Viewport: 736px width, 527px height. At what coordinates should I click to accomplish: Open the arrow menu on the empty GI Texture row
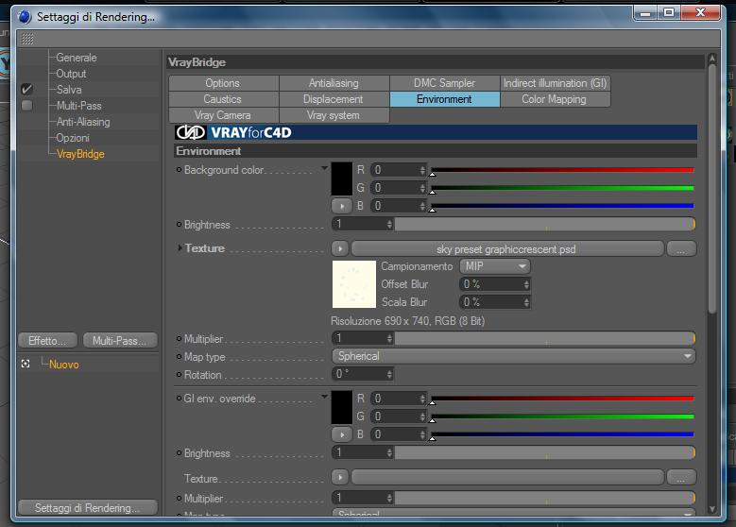[x=340, y=478]
